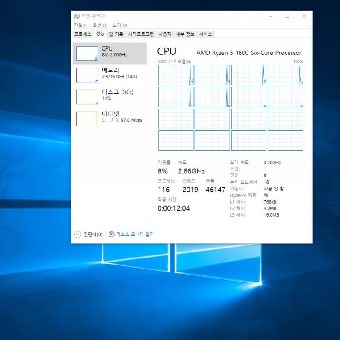Click the 논리 프로세서 value 16
The image size is (340, 340).
pyautogui.click(x=266, y=182)
